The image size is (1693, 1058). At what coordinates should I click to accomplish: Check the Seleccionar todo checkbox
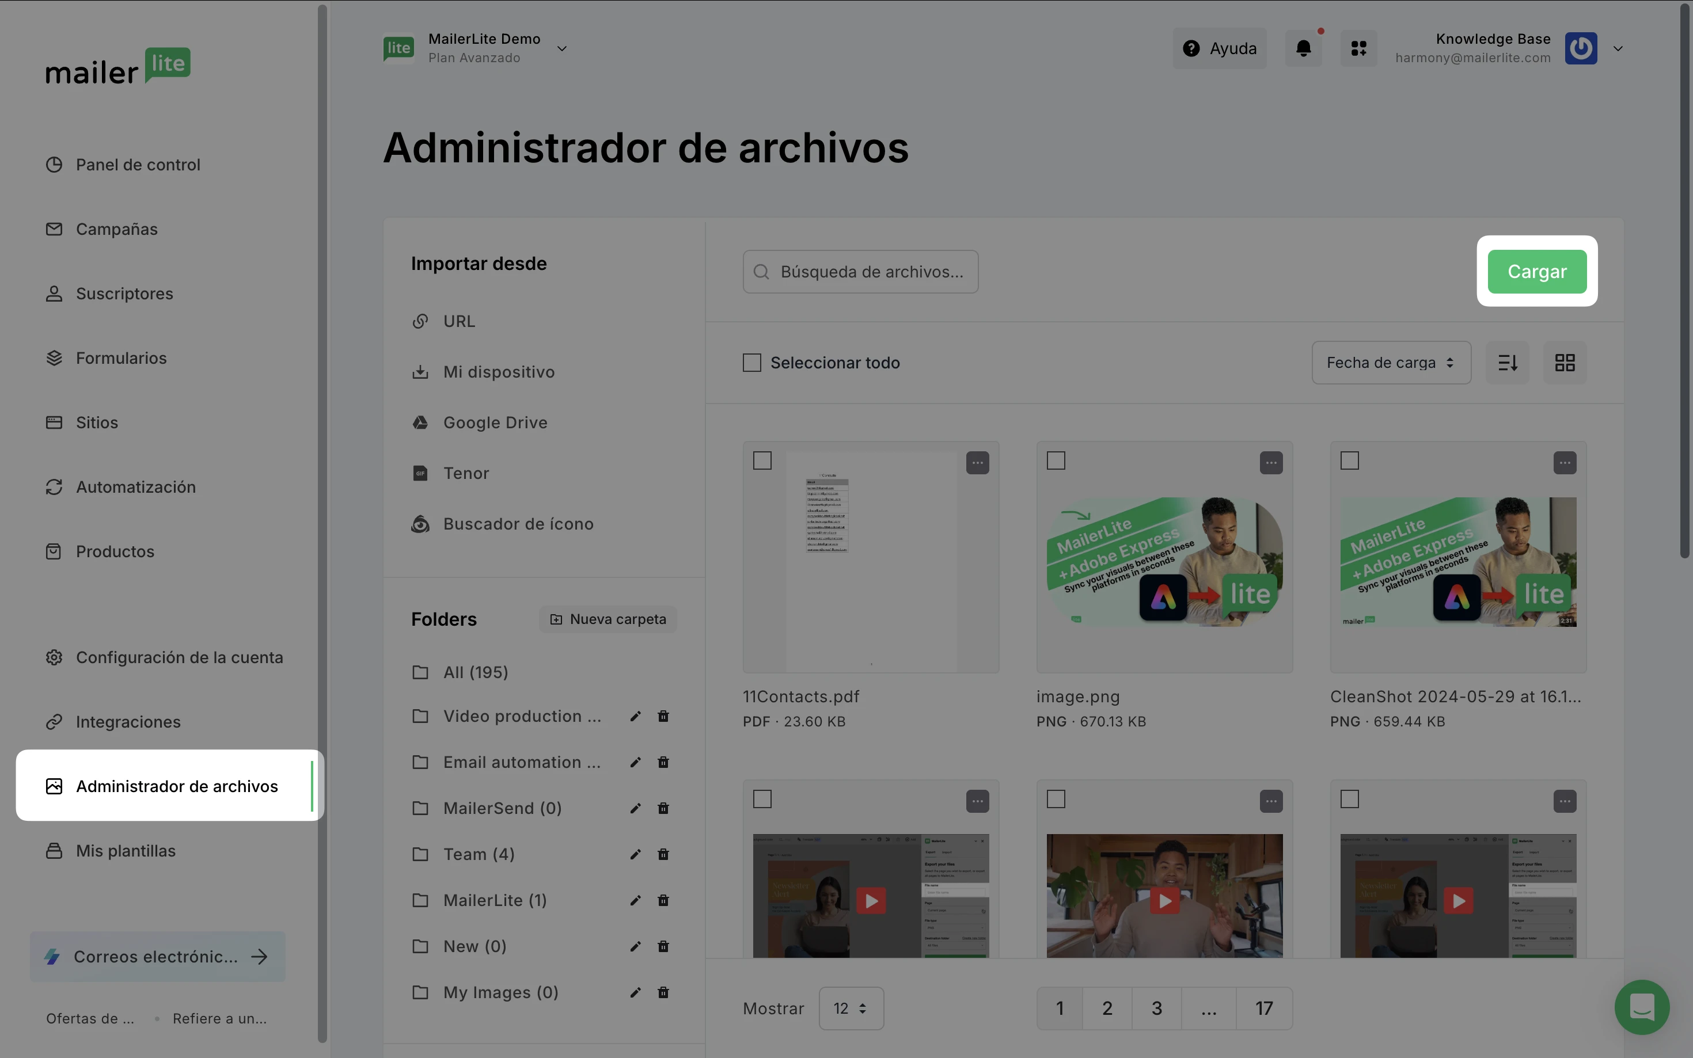point(751,363)
